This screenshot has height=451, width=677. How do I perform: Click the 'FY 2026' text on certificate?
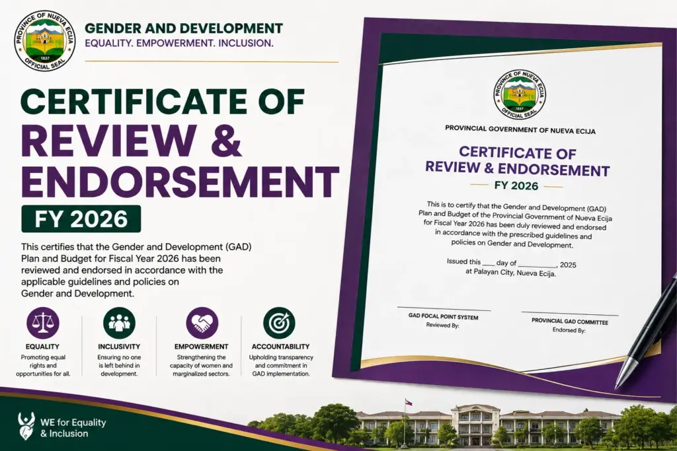tap(516, 186)
